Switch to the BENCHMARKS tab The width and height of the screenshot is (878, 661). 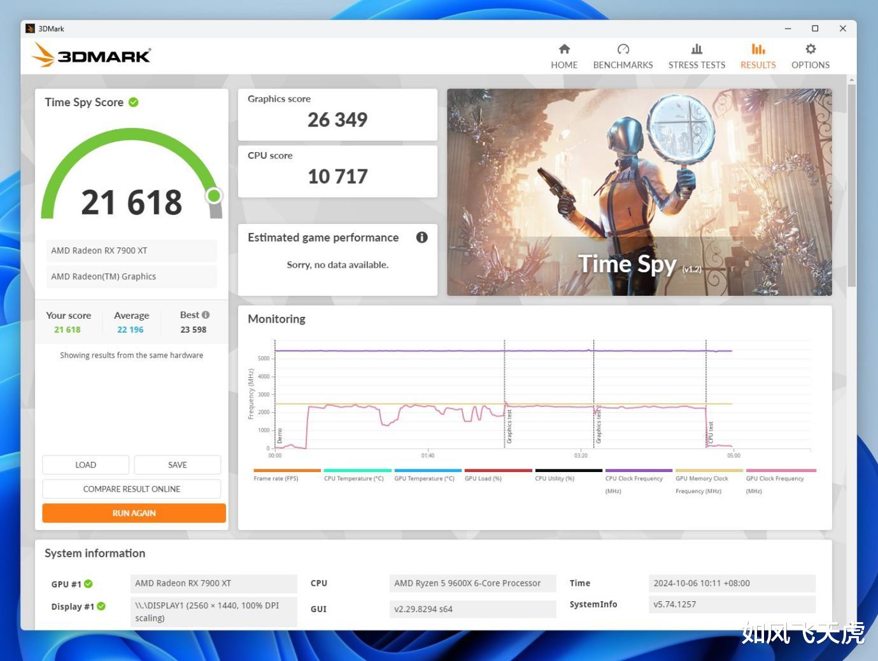click(x=623, y=57)
